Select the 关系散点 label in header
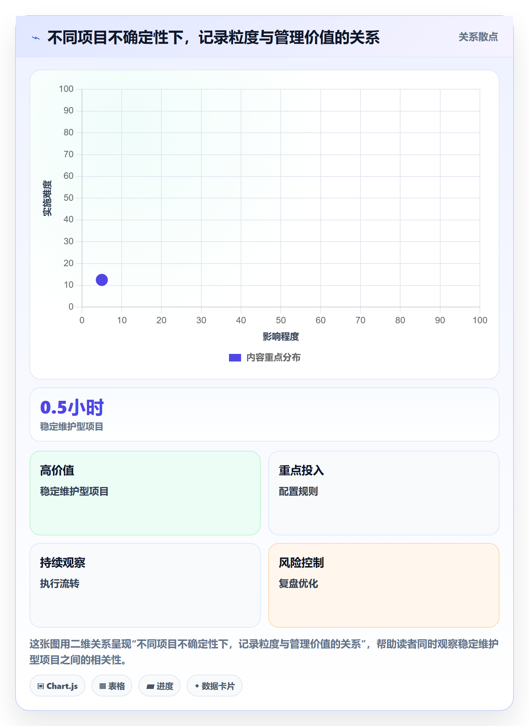The image size is (529, 726). pos(478,37)
